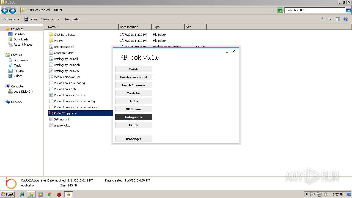Click the Back navigation arrow in Explorer

point(5,10)
